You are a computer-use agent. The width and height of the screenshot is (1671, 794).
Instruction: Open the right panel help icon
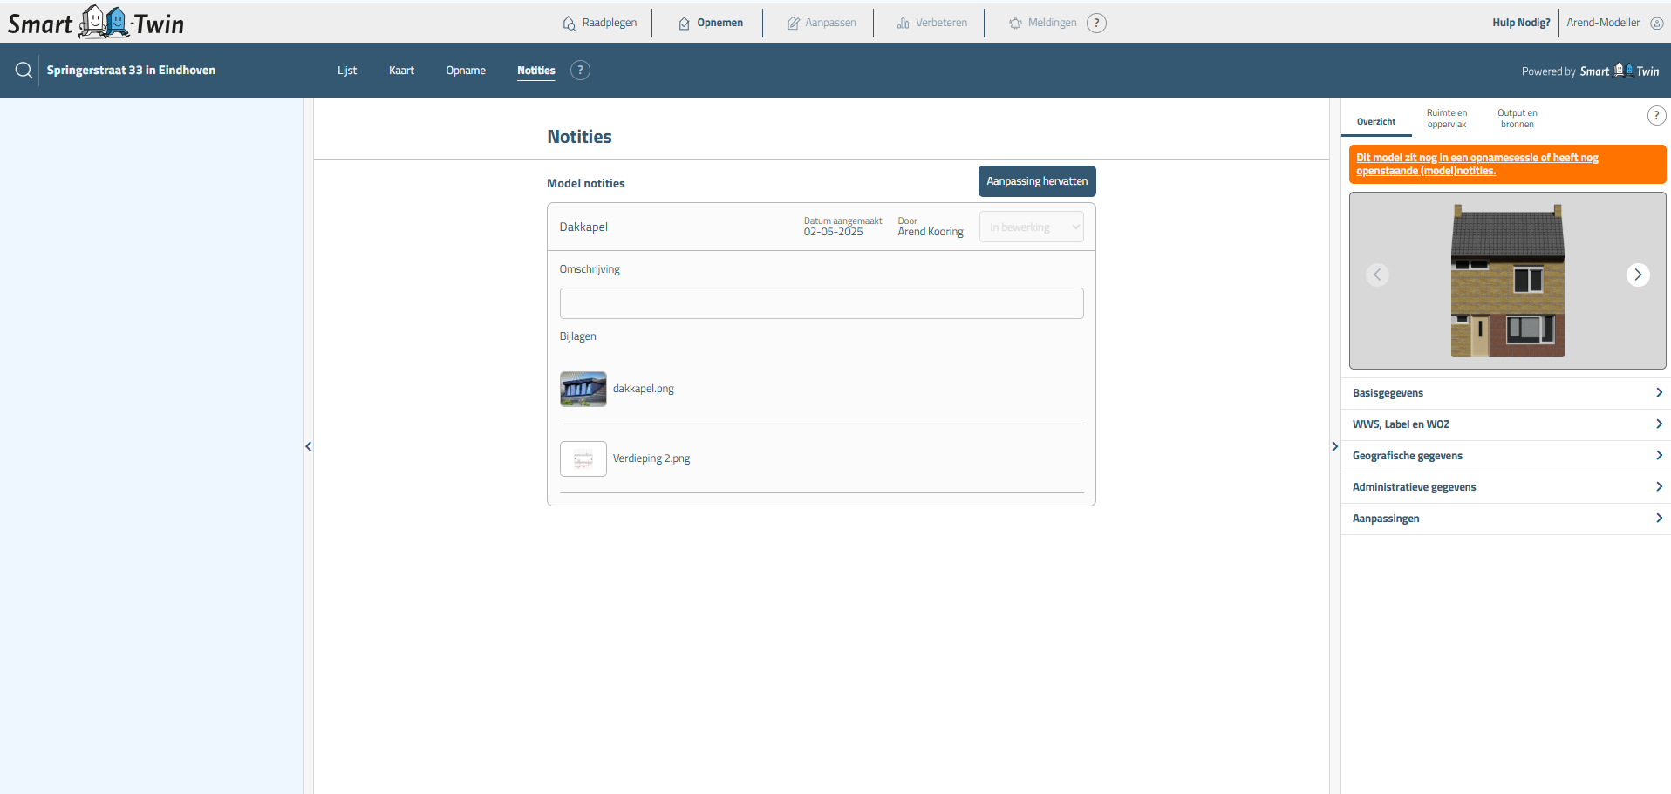(1655, 116)
